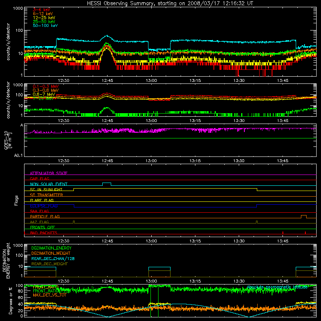Click the 0.1-0.3 MeV legend label

pyautogui.click(x=46, y=86)
